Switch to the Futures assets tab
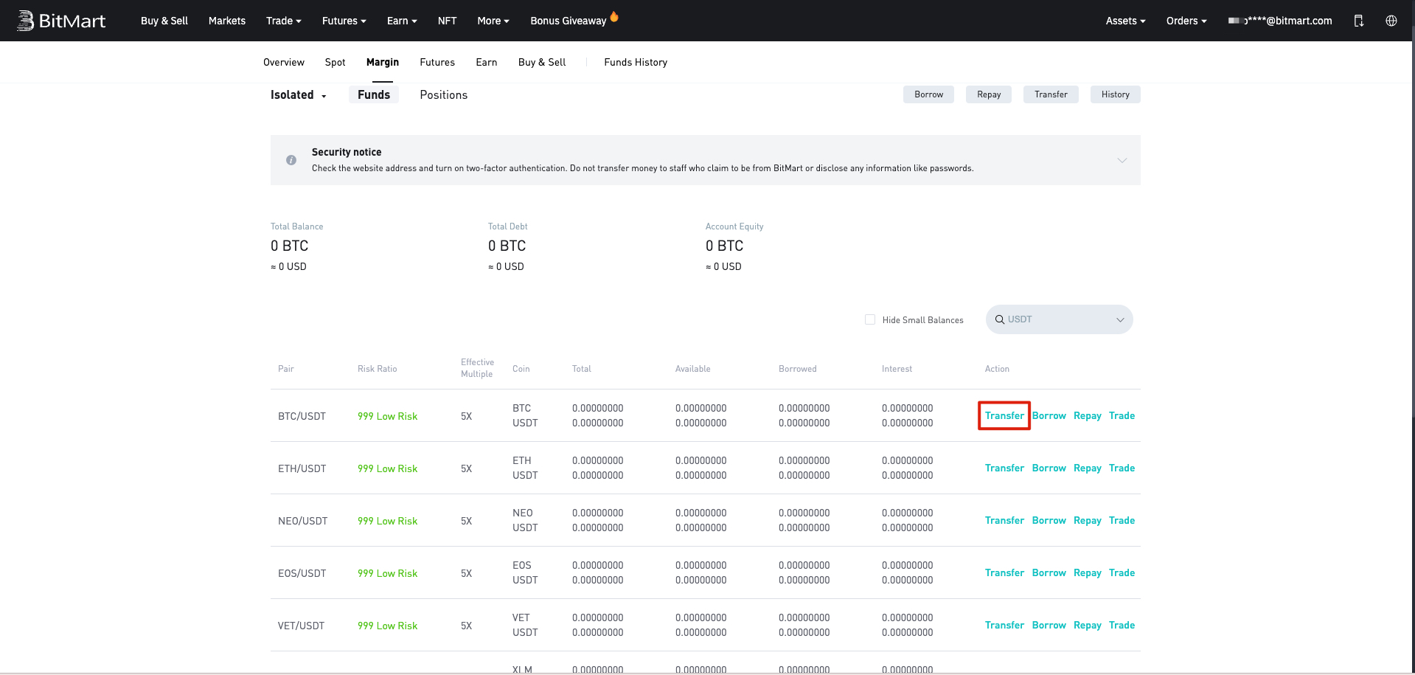Screen dimensions: 1415x675 tap(437, 62)
